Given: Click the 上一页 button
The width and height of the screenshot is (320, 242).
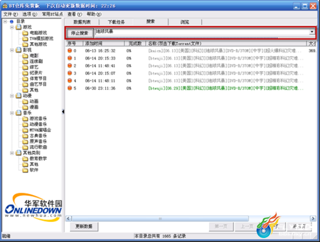Looking at the screenshot, I should [247, 227].
